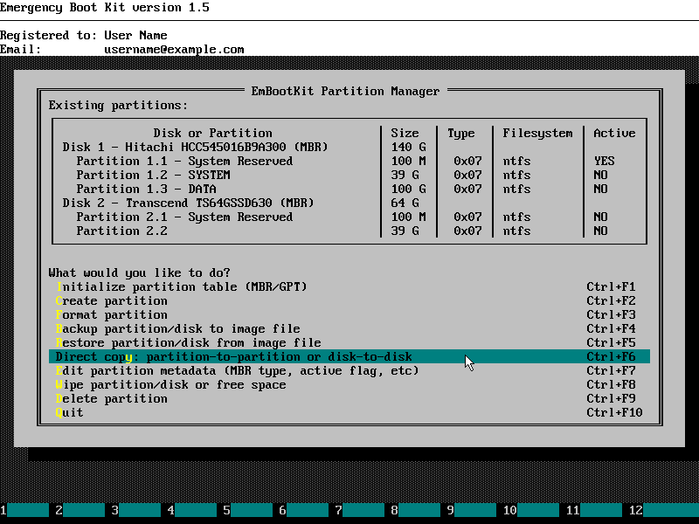The width and height of the screenshot is (699, 524).
Task: Select Restore partition/disk from image file
Action: click(x=349, y=342)
